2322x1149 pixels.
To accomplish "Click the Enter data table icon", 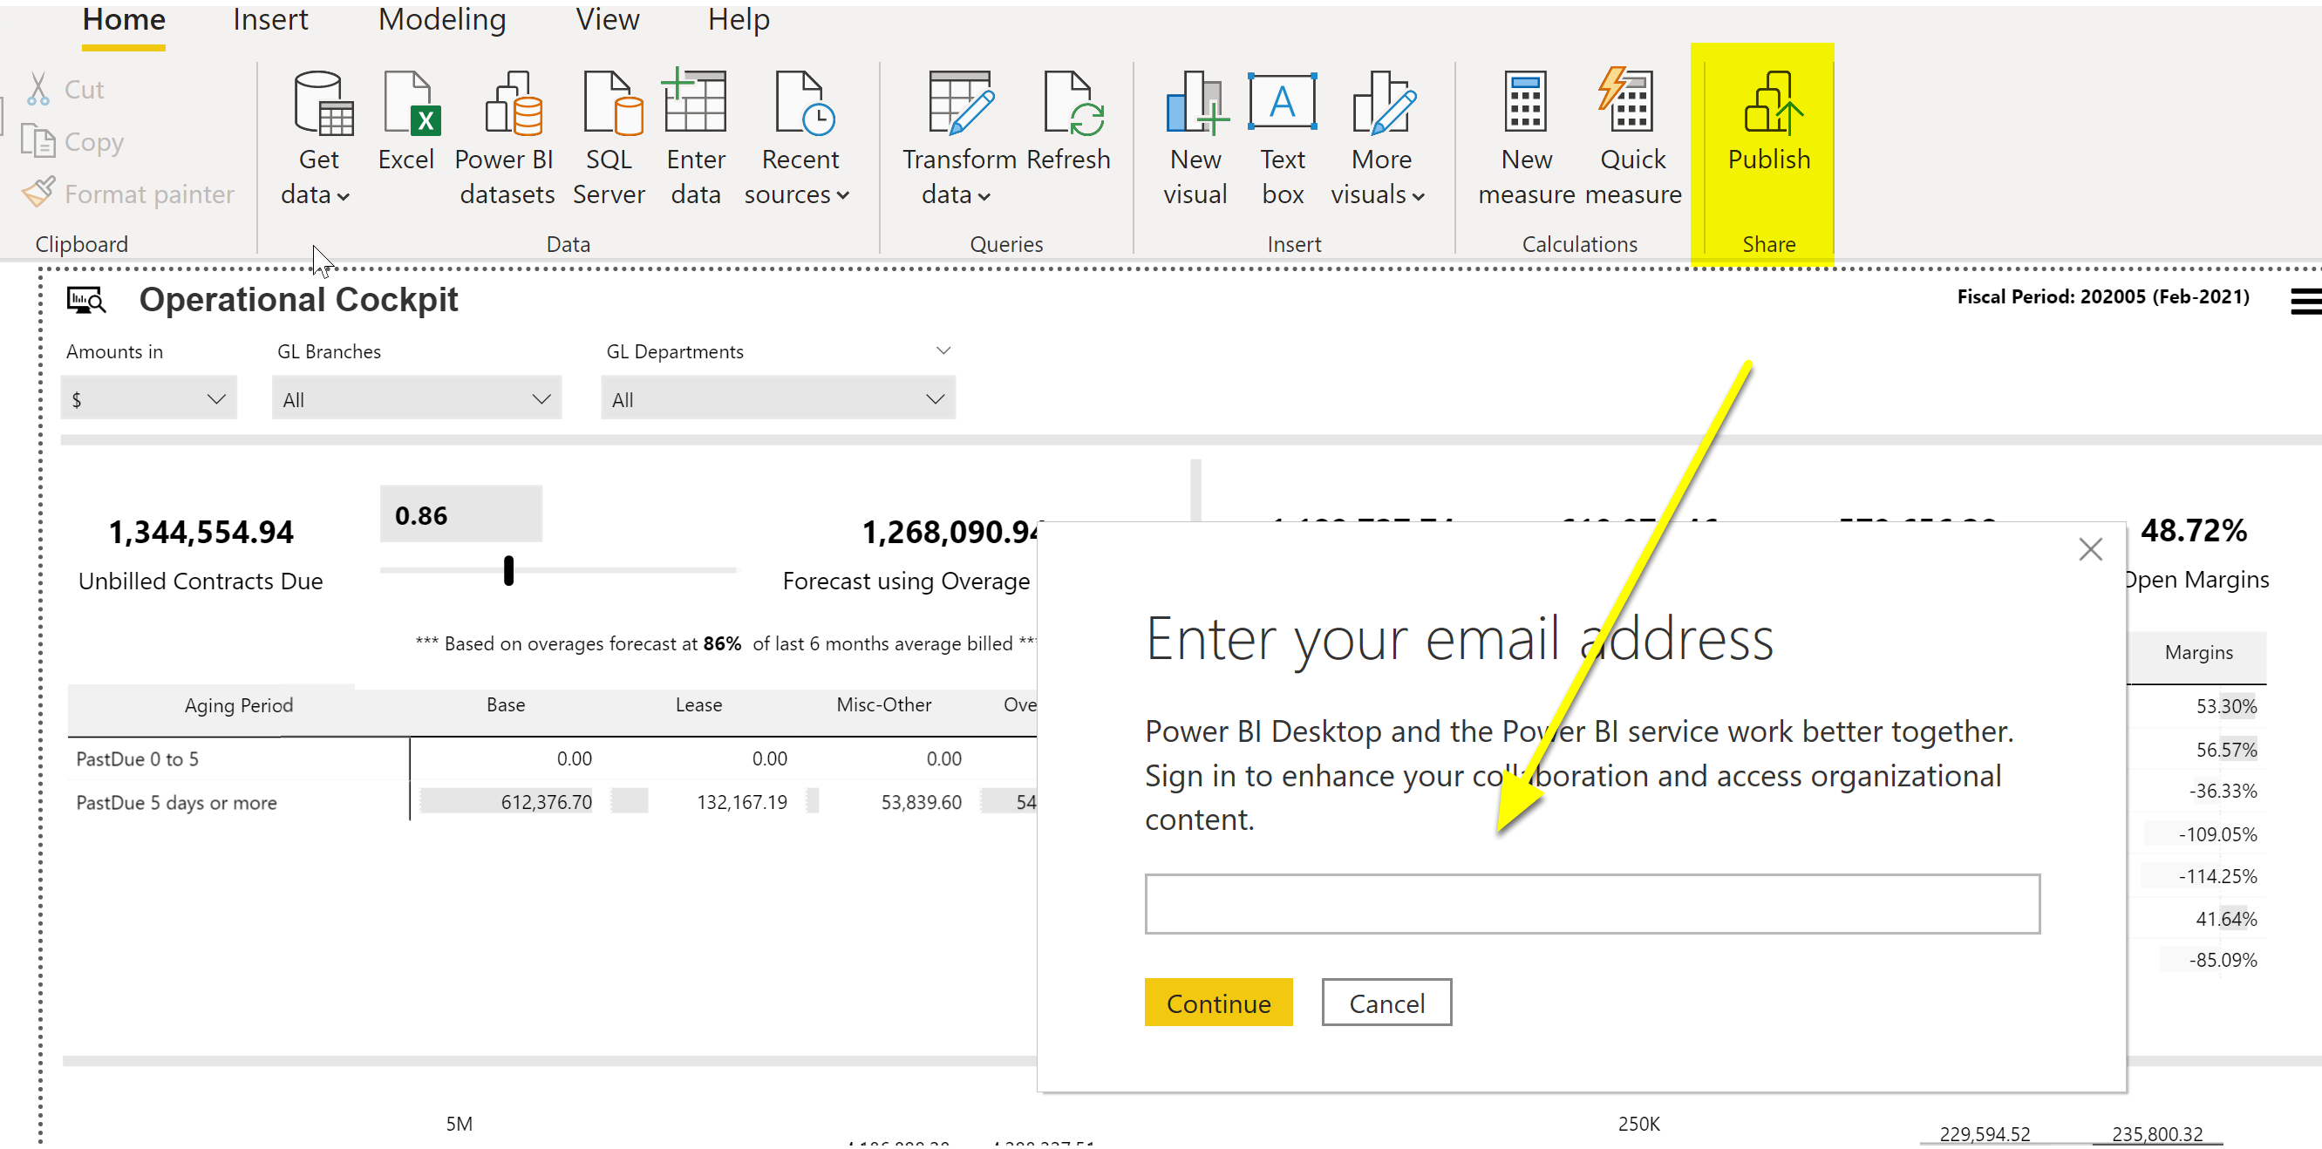I will coord(694,102).
